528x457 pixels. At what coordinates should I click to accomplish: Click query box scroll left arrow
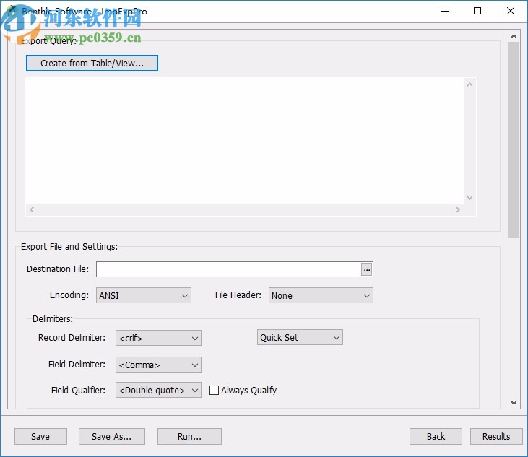(x=32, y=209)
